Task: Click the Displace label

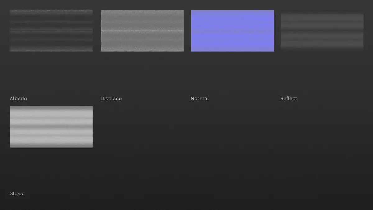Action: tap(111, 99)
